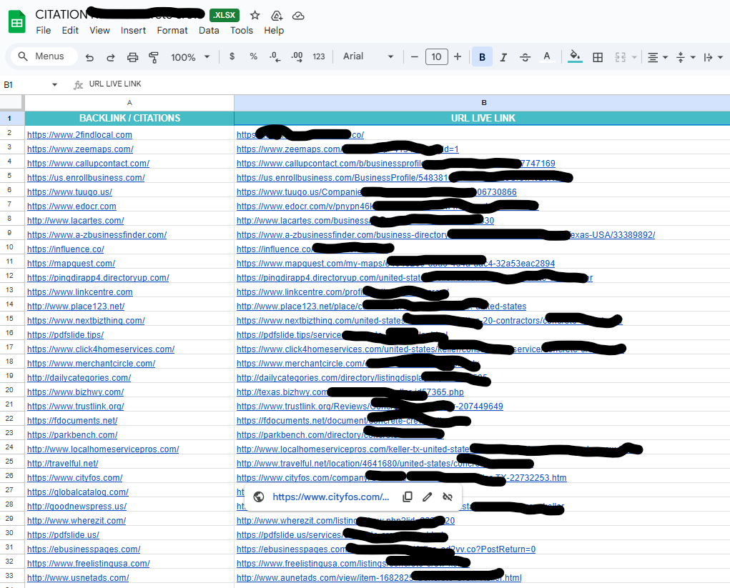Select the URL LIVE LINK header cell
Viewport: 730px width, 588px height.
click(x=483, y=118)
